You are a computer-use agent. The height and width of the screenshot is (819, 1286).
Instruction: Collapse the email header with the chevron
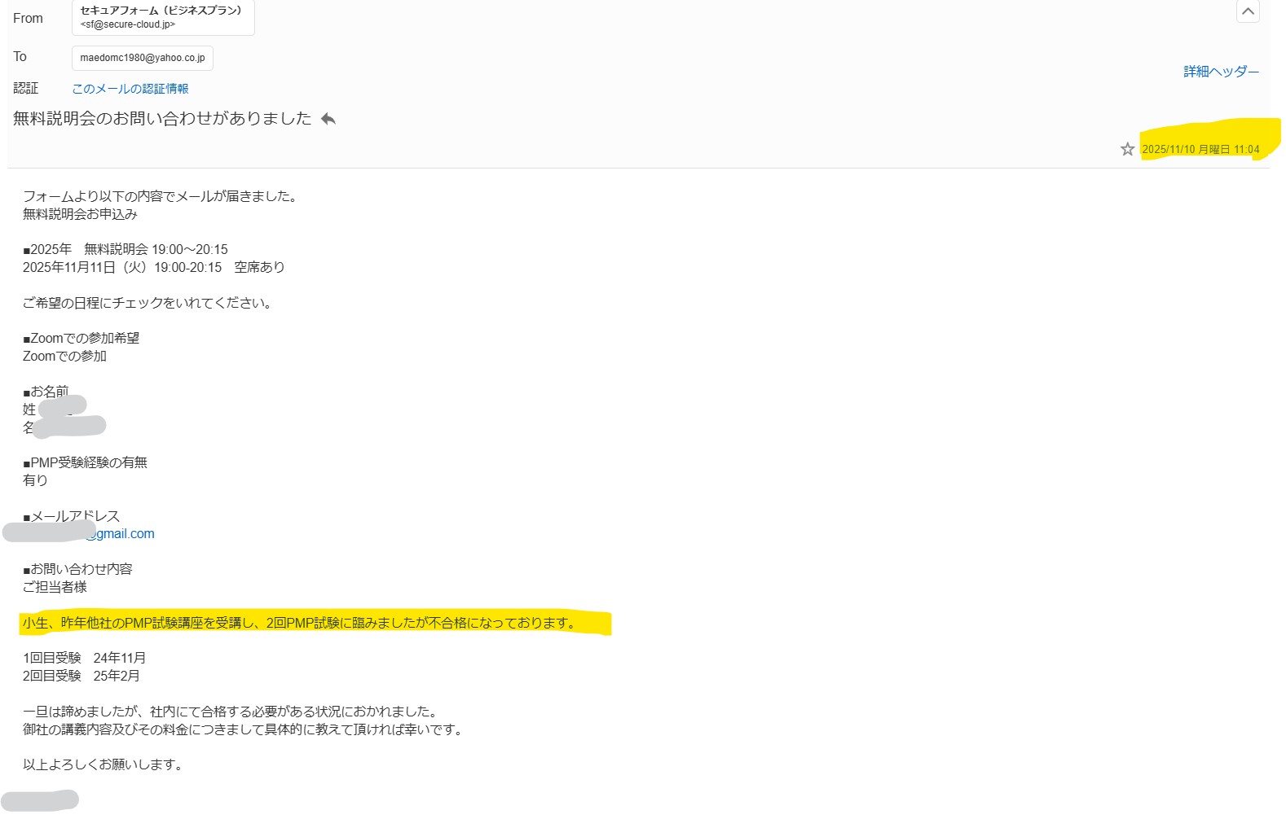click(1247, 11)
